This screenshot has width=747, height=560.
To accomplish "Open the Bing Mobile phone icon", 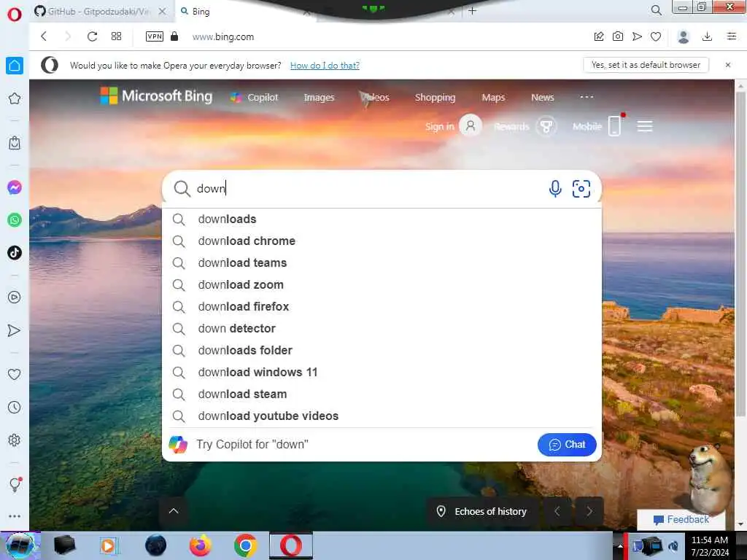I will 614,125.
